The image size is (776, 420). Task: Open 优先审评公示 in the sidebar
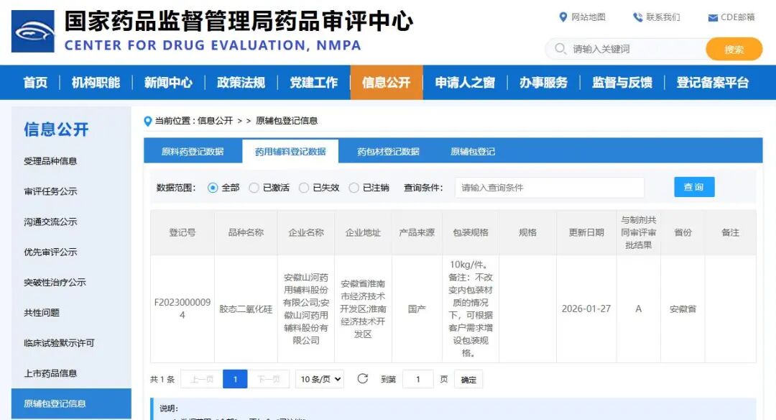coord(50,252)
